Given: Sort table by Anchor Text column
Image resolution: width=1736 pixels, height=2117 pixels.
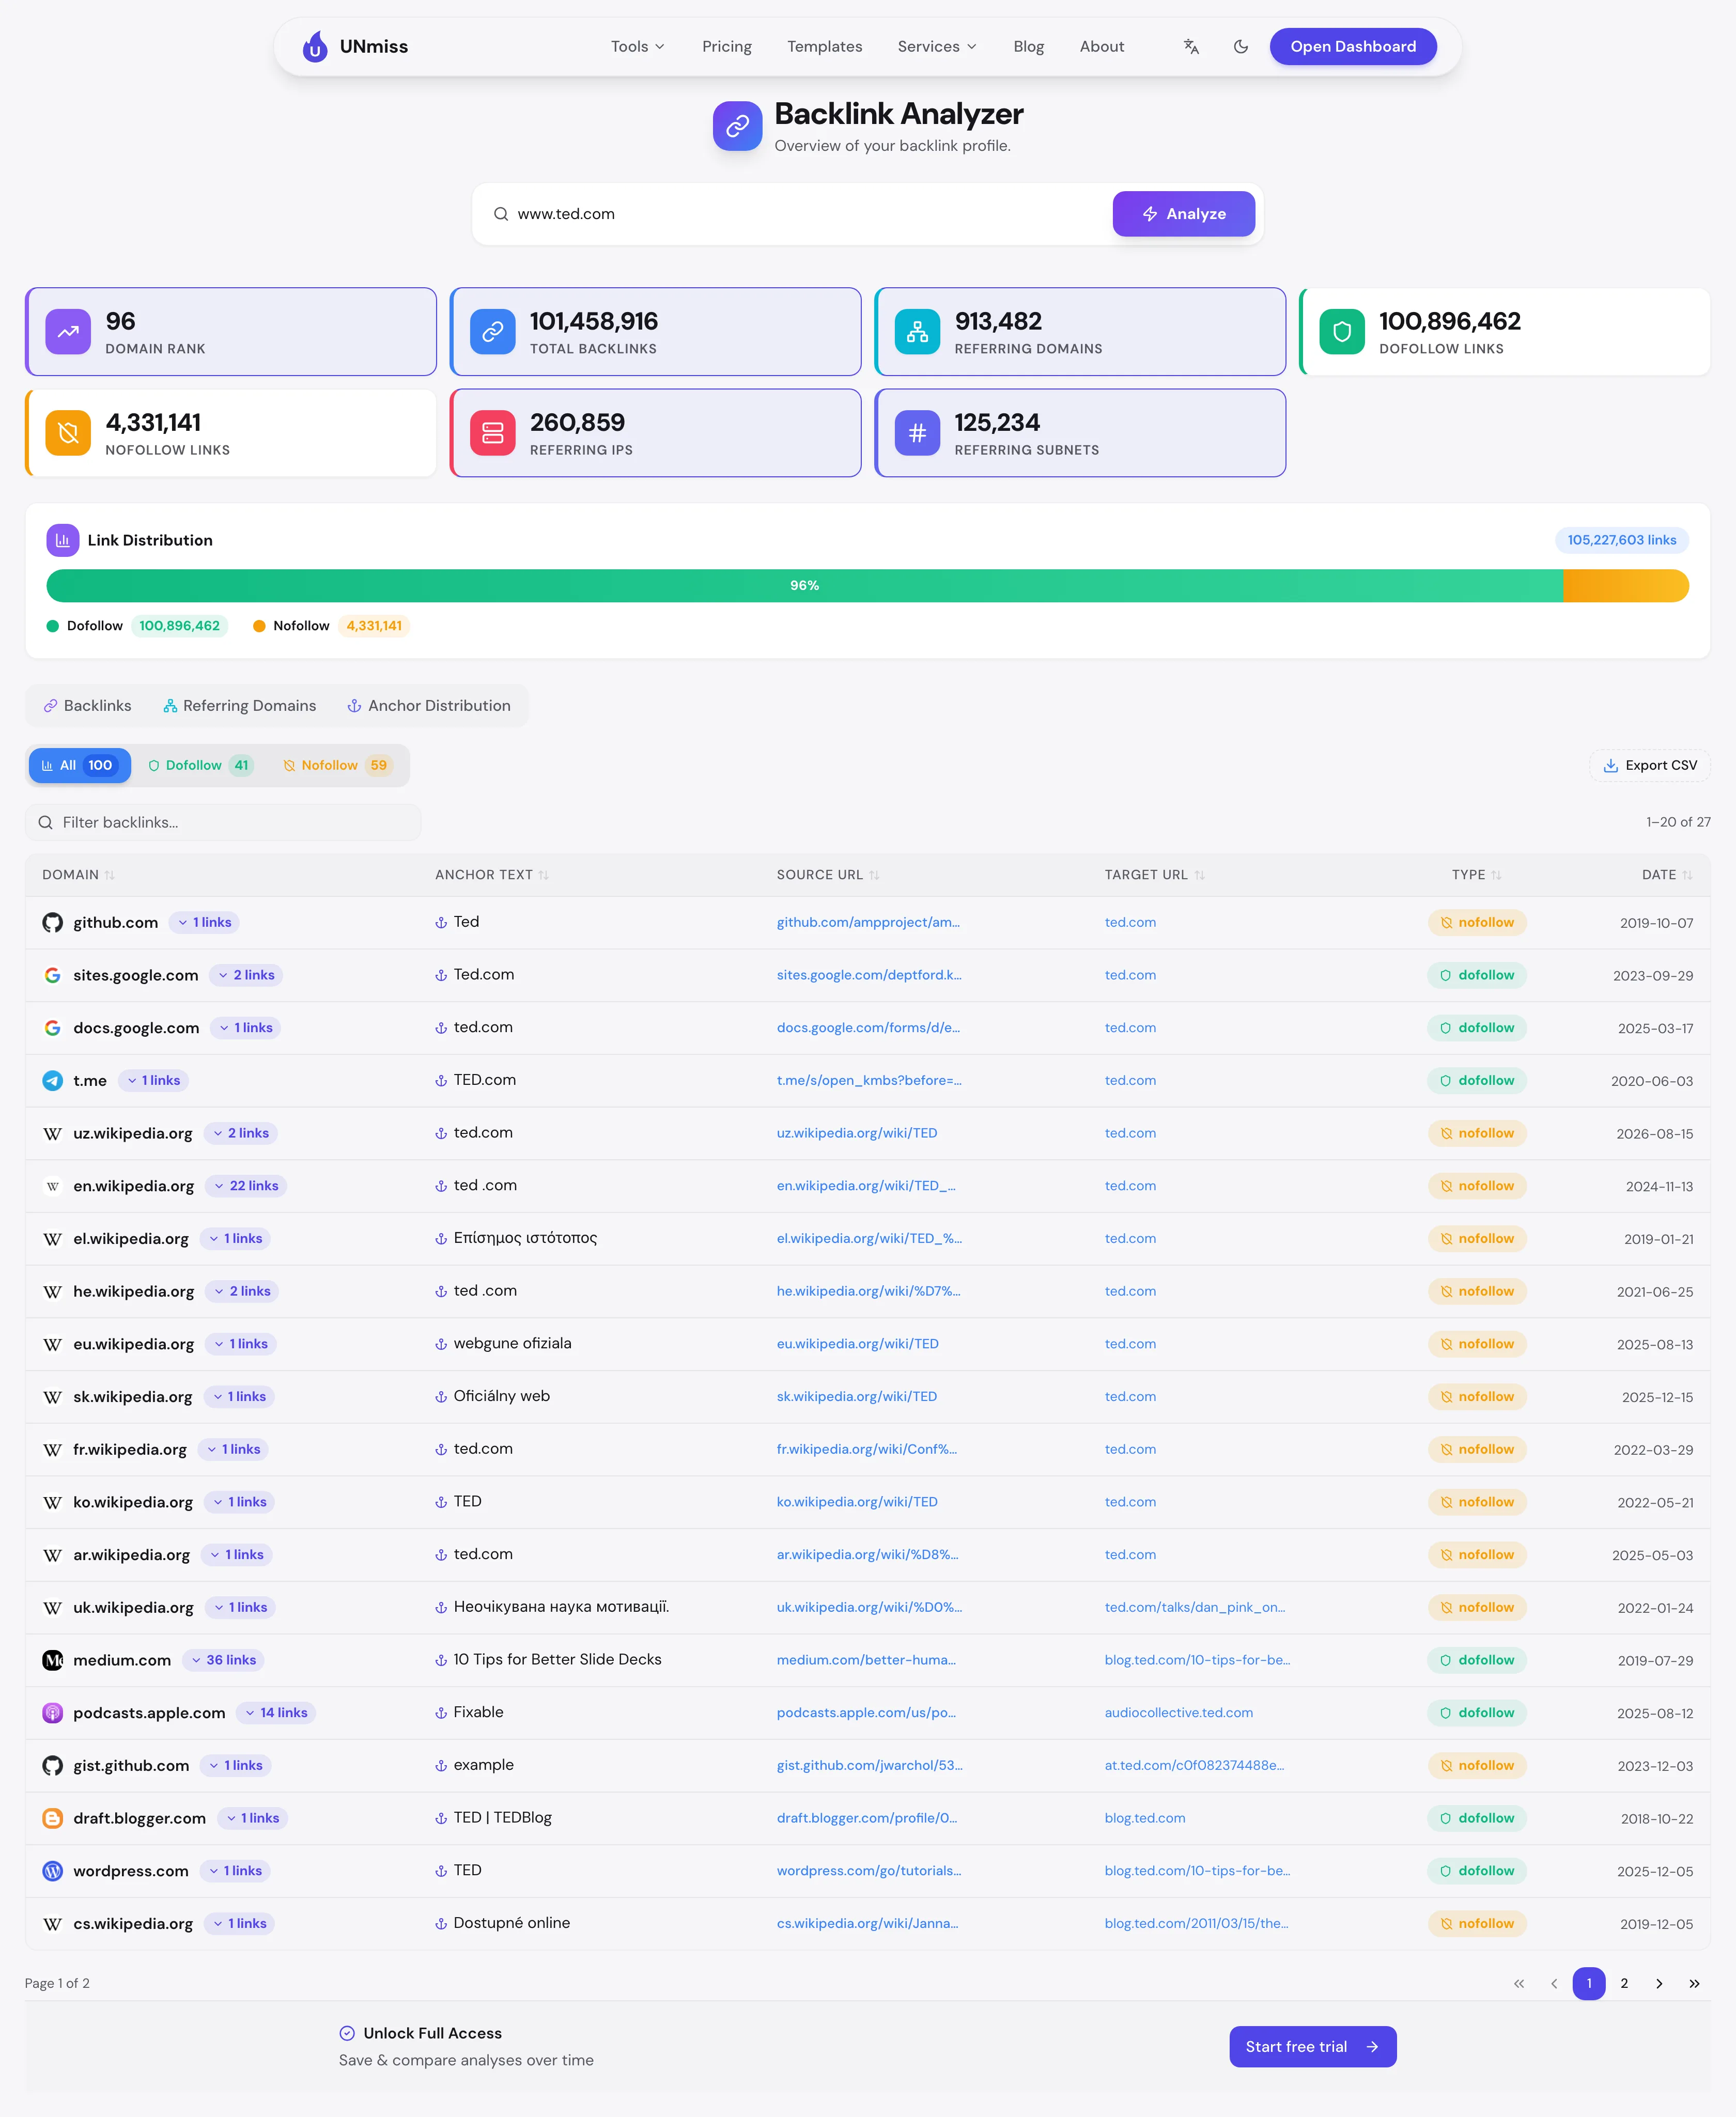Looking at the screenshot, I should click(492, 875).
